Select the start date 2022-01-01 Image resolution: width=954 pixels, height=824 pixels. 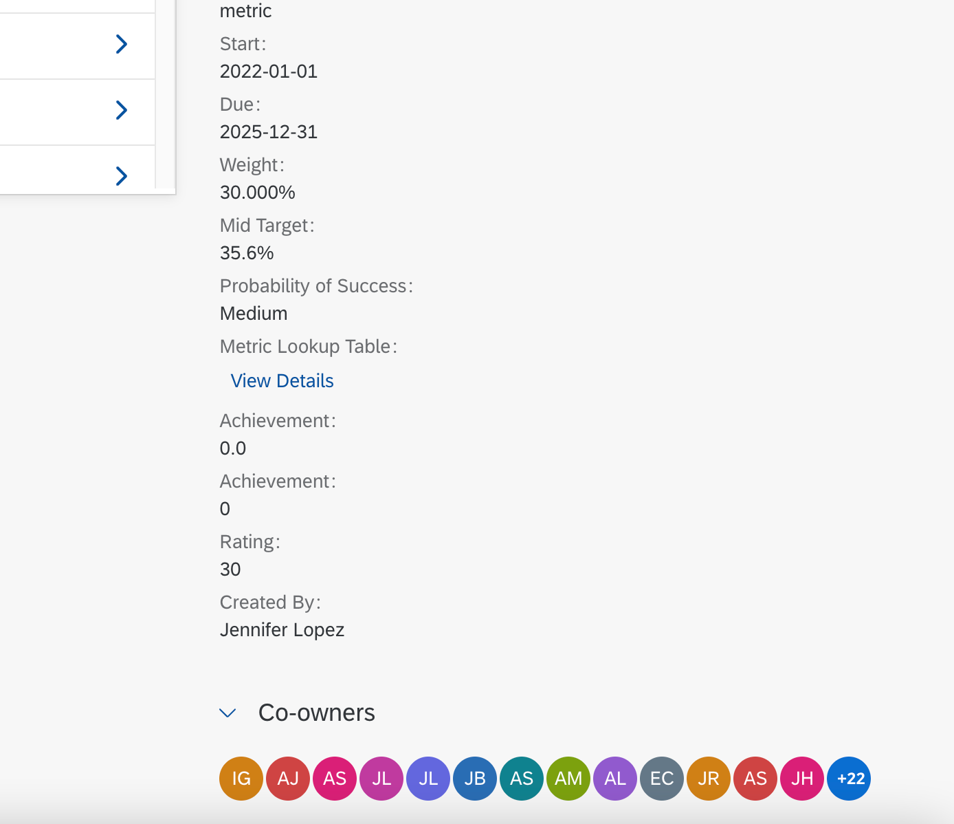tap(269, 72)
